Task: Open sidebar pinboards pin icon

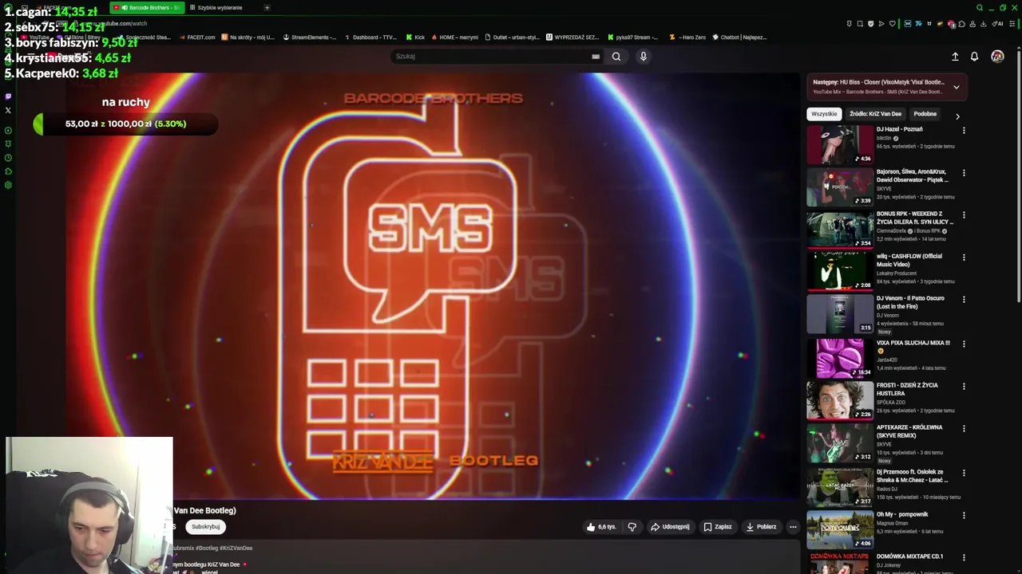Action: click(x=8, y=143)
